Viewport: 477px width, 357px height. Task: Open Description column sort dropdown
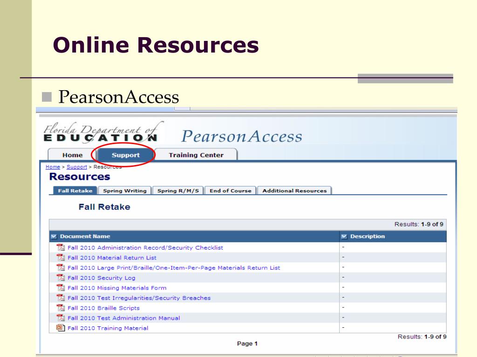[344, 236]
